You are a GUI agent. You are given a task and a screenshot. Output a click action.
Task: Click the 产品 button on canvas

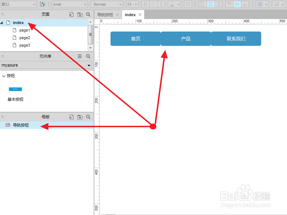pyautogui.click(x=186, y=39)
